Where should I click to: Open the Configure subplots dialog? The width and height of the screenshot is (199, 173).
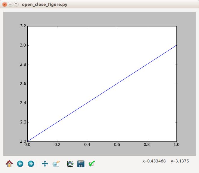pyautogui.click(x=70, y=164)
